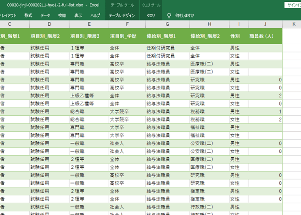The image size is (301, 215).
Task: Open the 数式 ribbon tab
Action: coord(28,16)
